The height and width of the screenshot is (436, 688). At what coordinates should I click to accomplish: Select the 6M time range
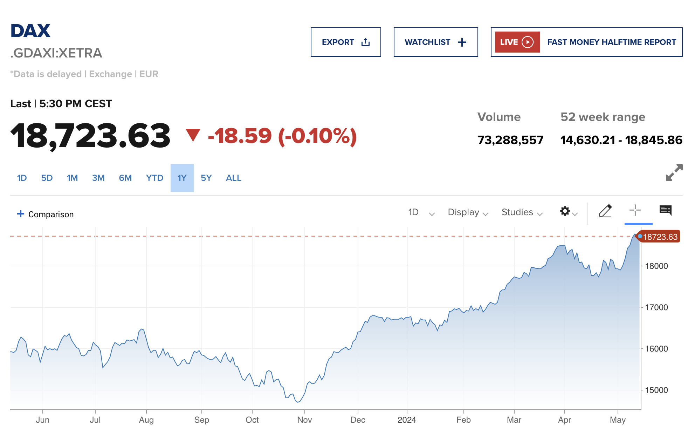click(125, 178)
